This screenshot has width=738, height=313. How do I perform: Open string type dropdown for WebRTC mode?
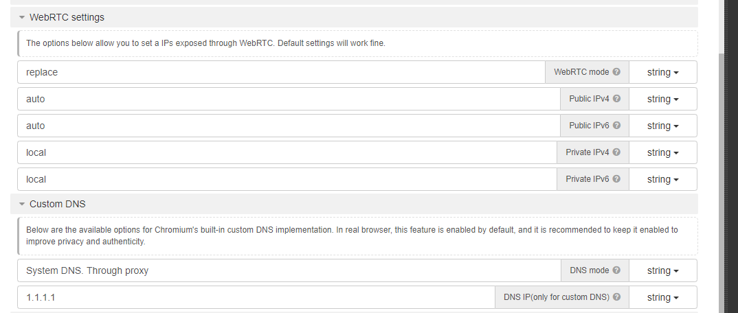(662, 72)
